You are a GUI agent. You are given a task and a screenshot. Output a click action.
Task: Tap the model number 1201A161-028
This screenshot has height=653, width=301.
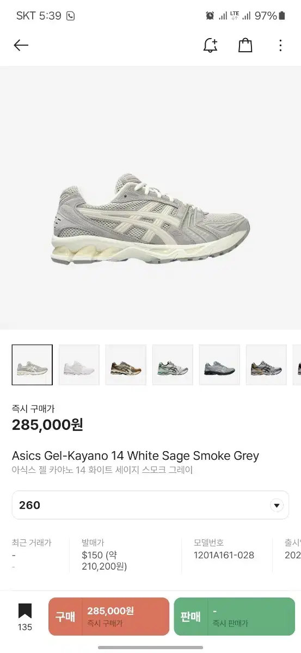[x=224, y=555]
